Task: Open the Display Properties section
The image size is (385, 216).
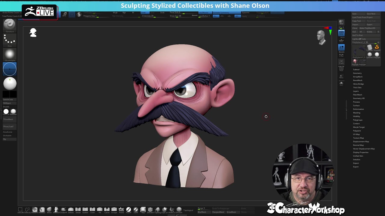Action: coord(361,152)
